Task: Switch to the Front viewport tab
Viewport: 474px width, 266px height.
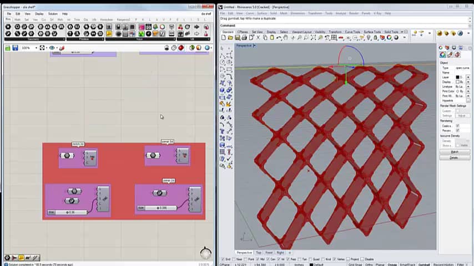Action: (269, 253)
